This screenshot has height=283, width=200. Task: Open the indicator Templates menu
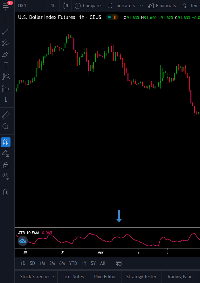[x=191, y=6]
